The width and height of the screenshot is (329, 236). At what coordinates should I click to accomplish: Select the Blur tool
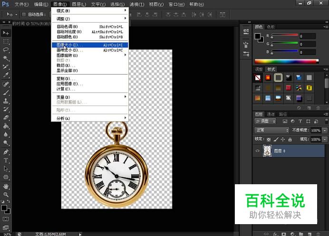pos(6,134)
